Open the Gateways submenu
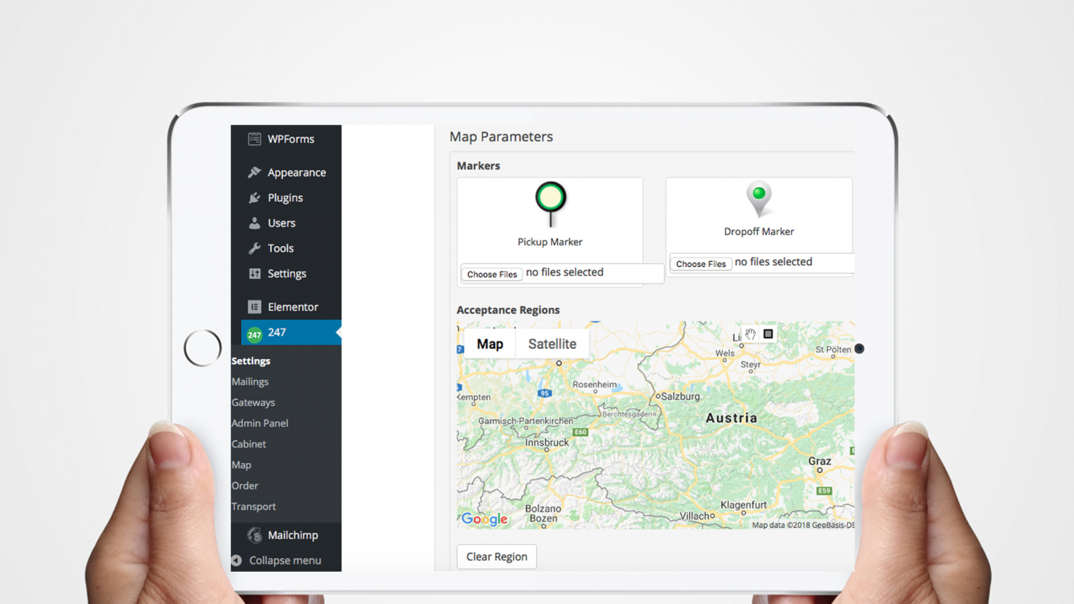This screenshot has width=1074, height=604. (x=253, y=403)
